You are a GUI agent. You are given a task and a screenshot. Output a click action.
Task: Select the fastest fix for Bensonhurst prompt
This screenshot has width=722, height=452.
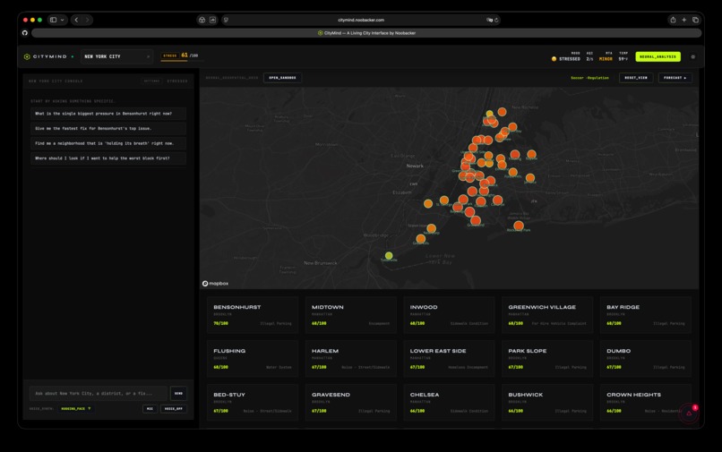pyautogui.click(x=108, y=128)
